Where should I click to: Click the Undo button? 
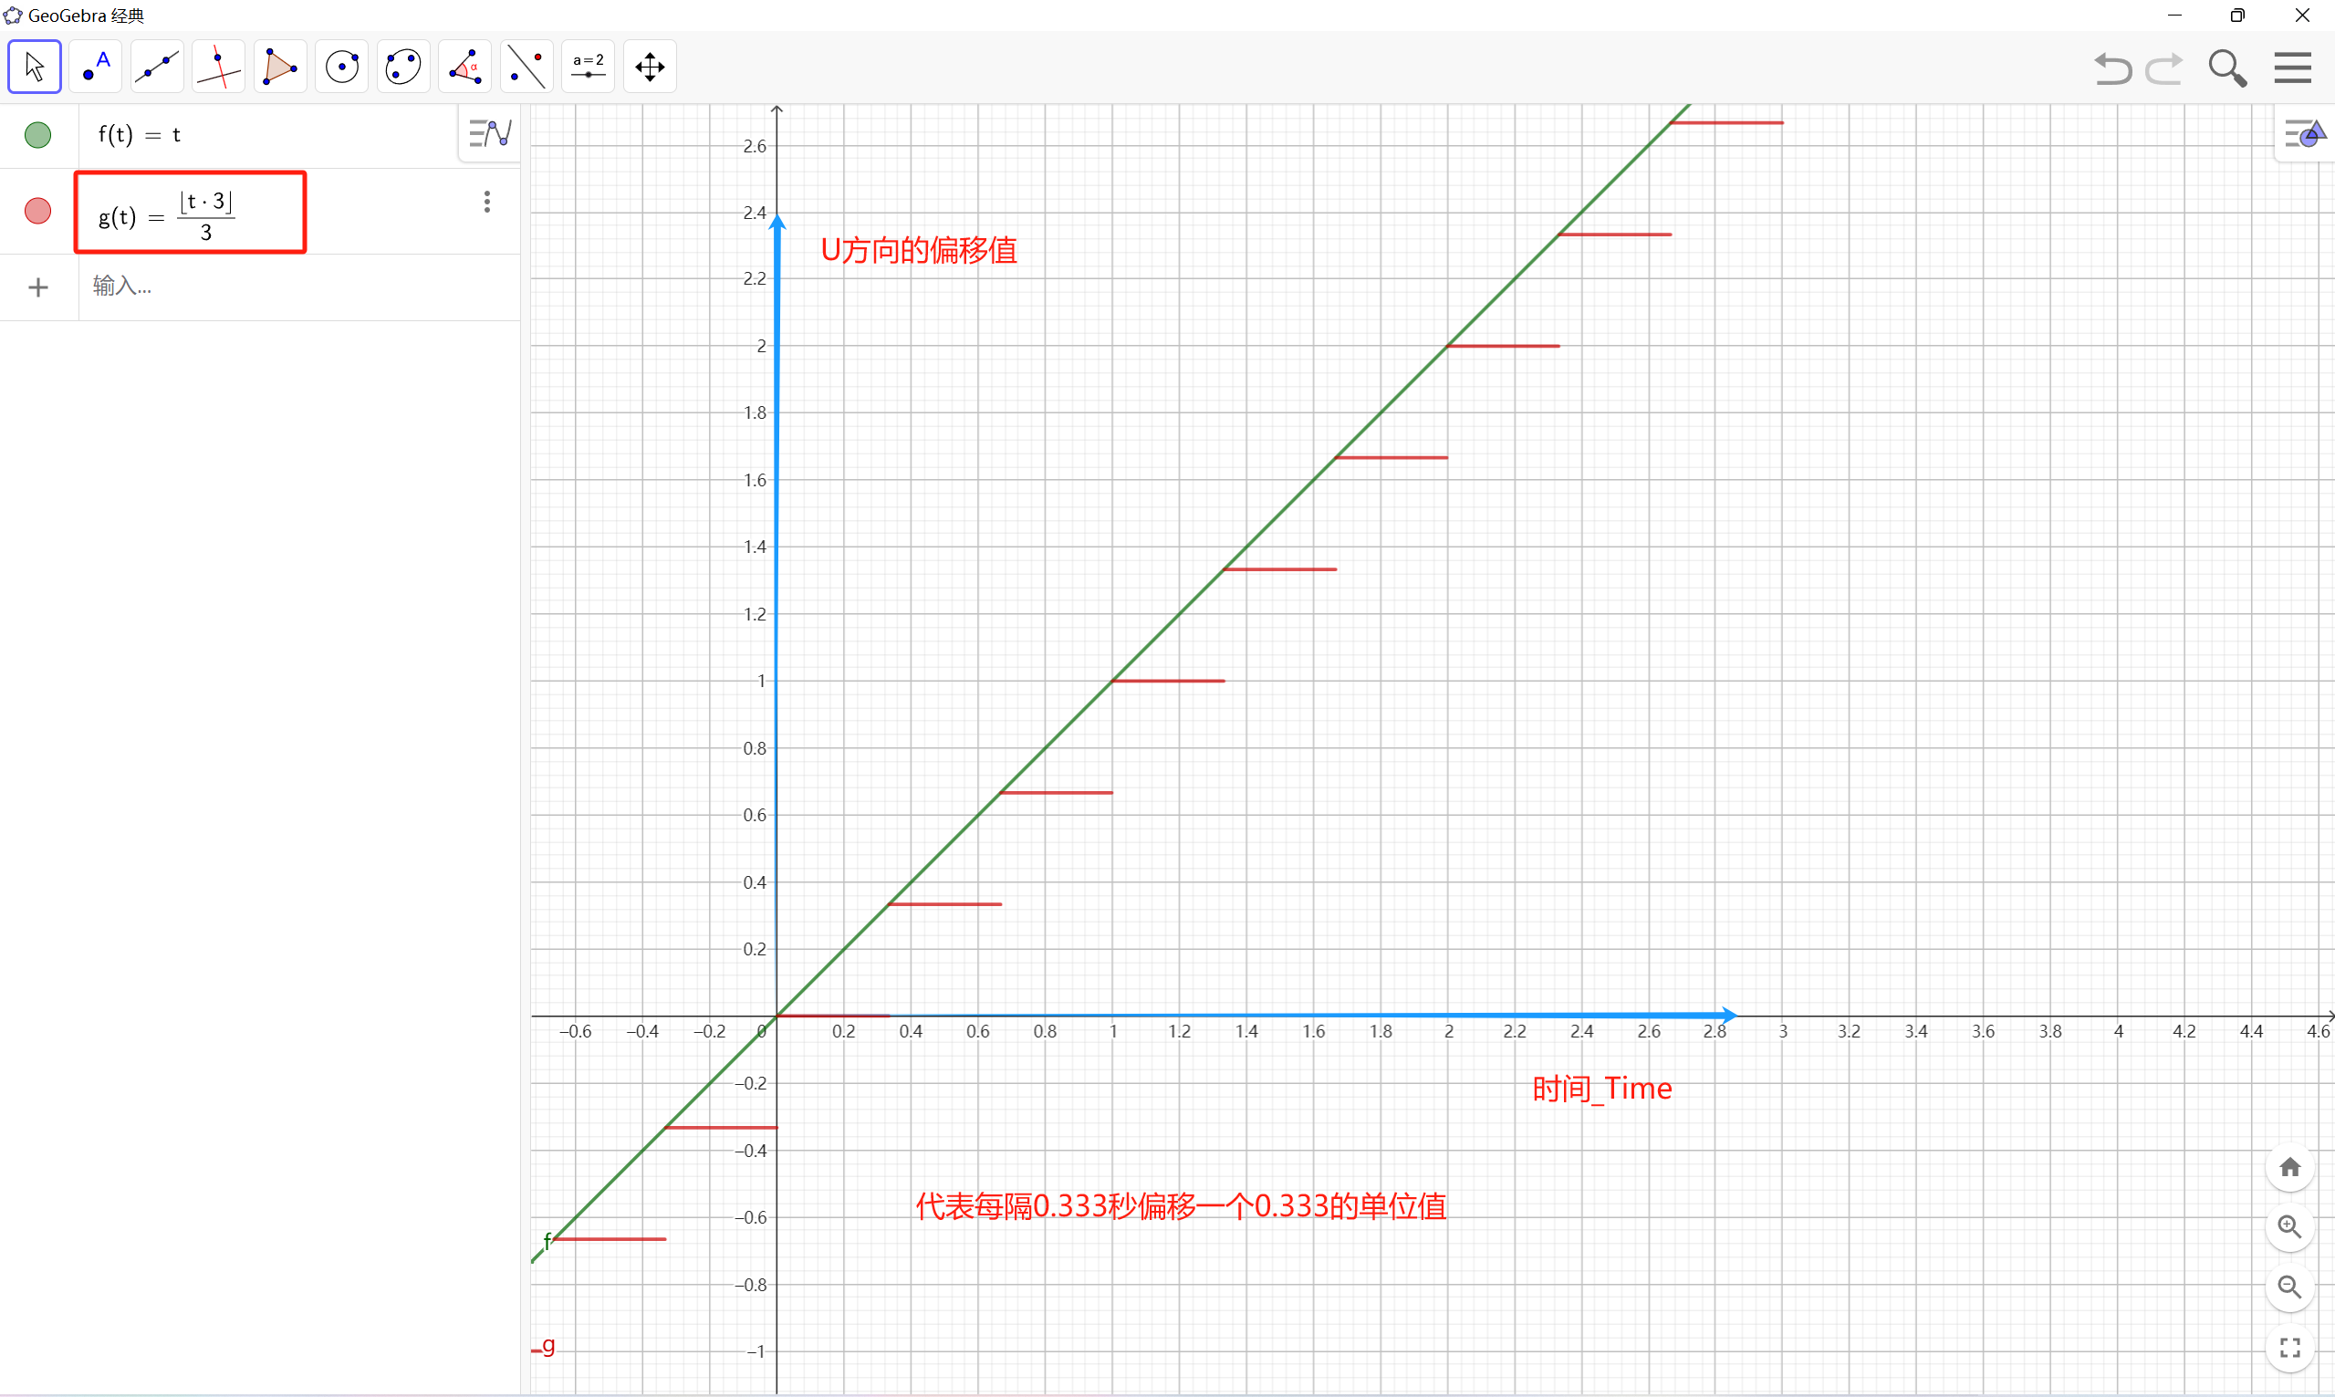(x=2112, y=68)
